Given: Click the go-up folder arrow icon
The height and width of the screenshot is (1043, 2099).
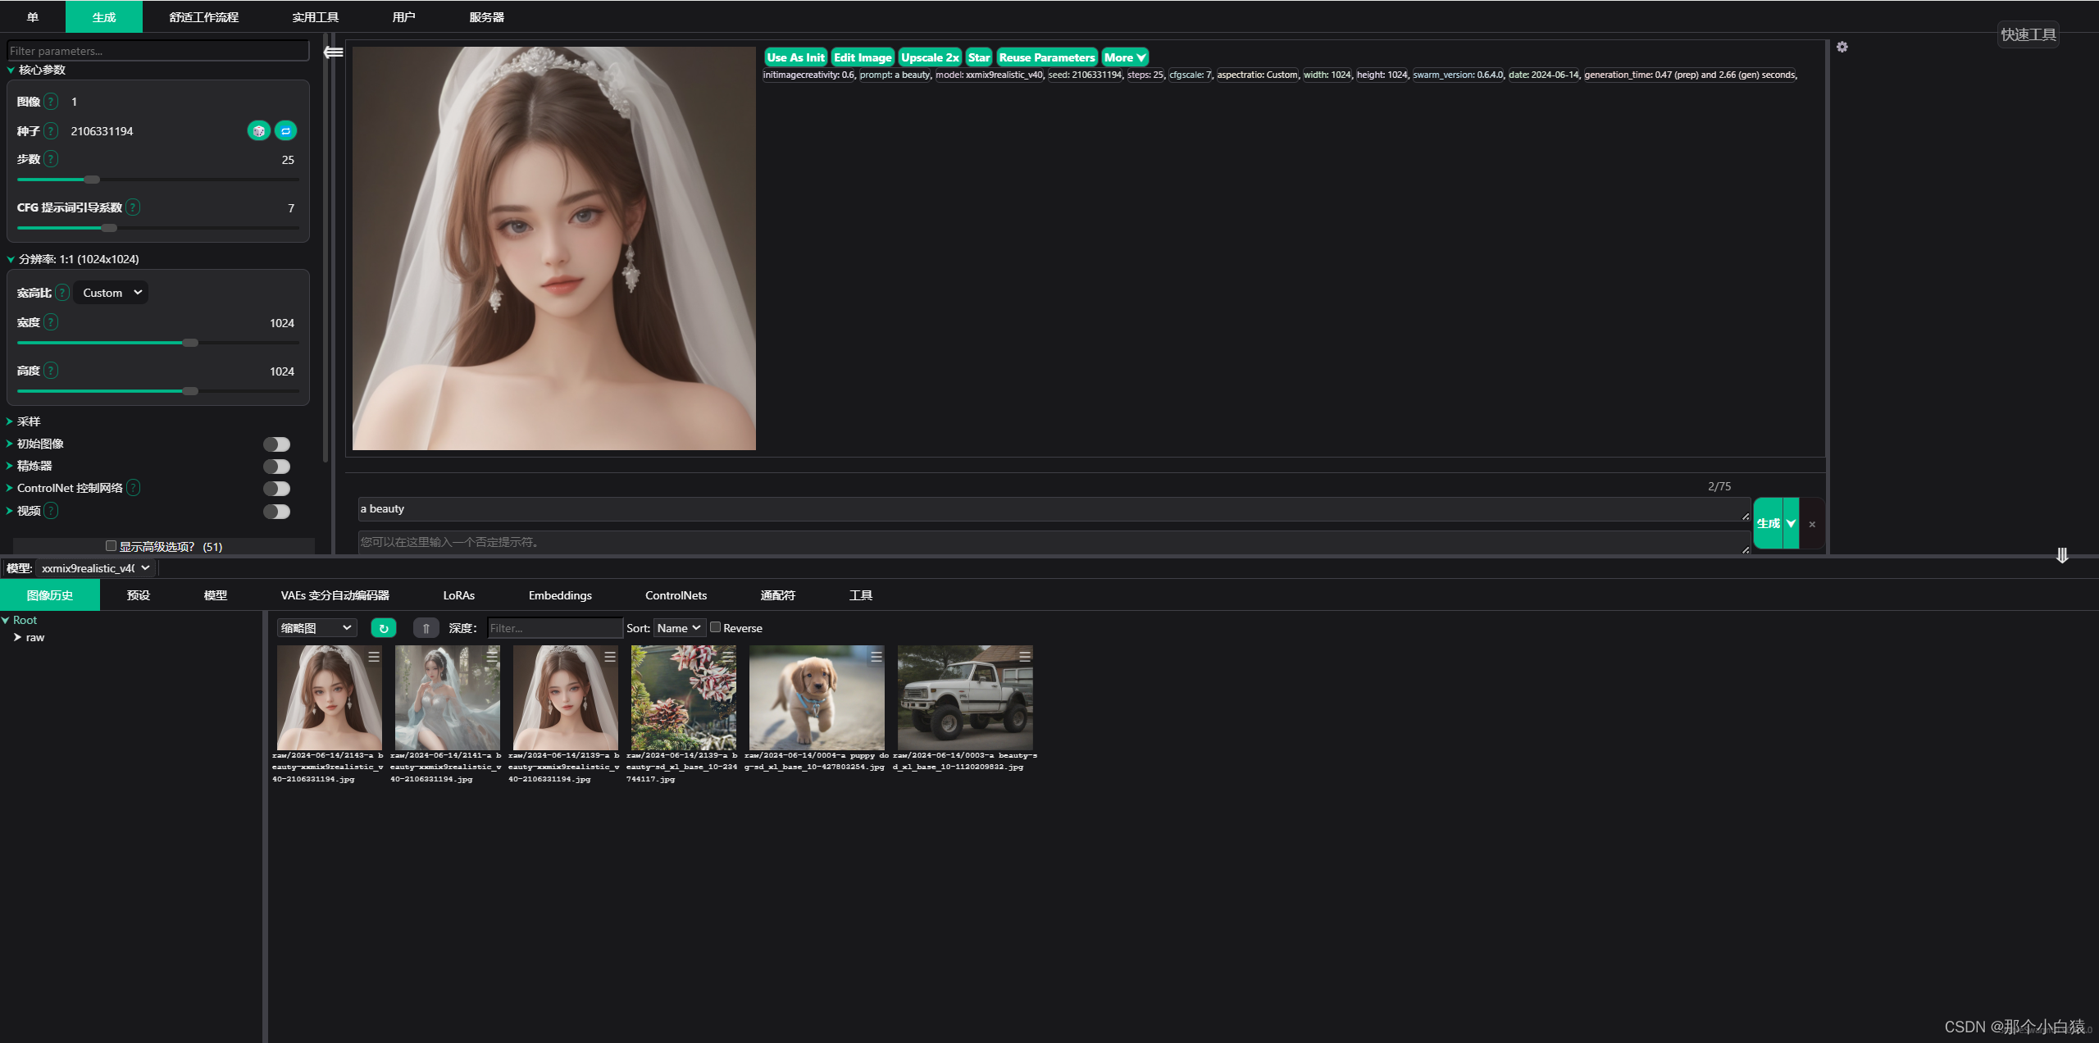Looking at the screenshot, I should click(426, 628).
